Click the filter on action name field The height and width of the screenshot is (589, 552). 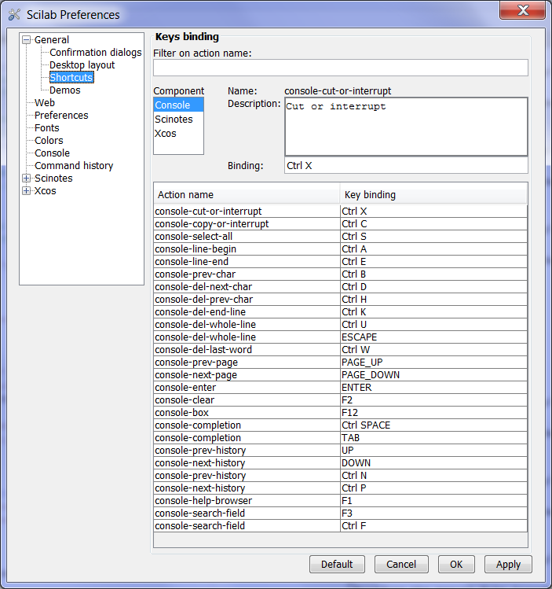coord(340,68)
